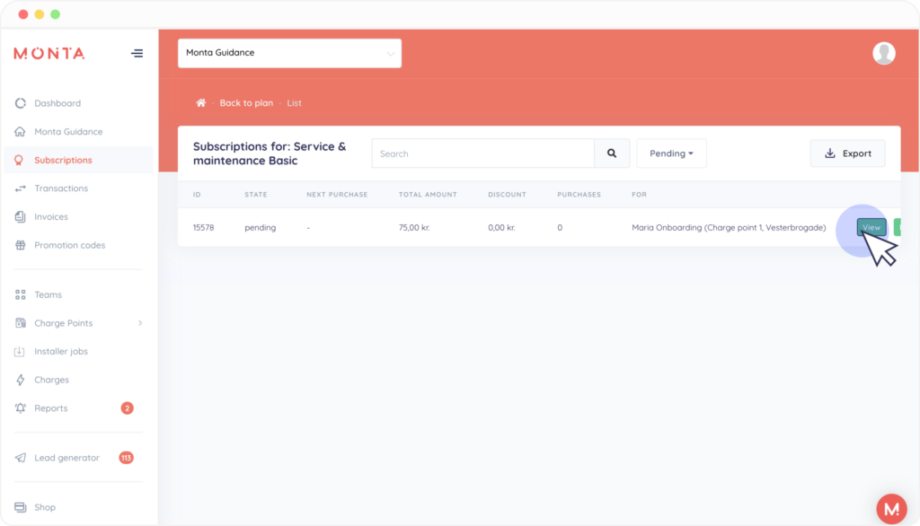Image resolution: width=920 pixels, height=526 pixels.
Task: Click the Monta Guidance home icon in sidebar
Action: point(21,131)
